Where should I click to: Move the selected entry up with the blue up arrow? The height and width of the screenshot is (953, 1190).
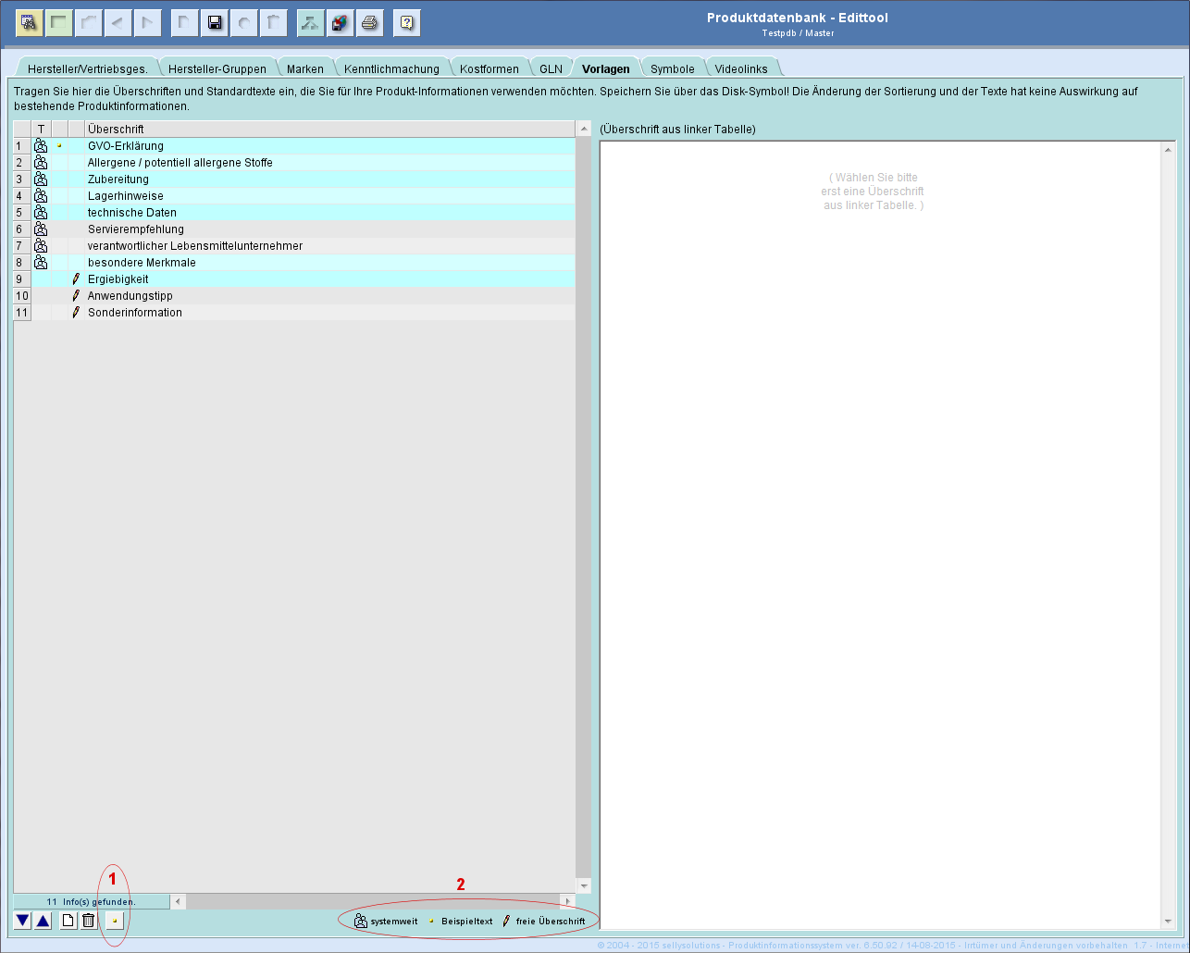43,921
